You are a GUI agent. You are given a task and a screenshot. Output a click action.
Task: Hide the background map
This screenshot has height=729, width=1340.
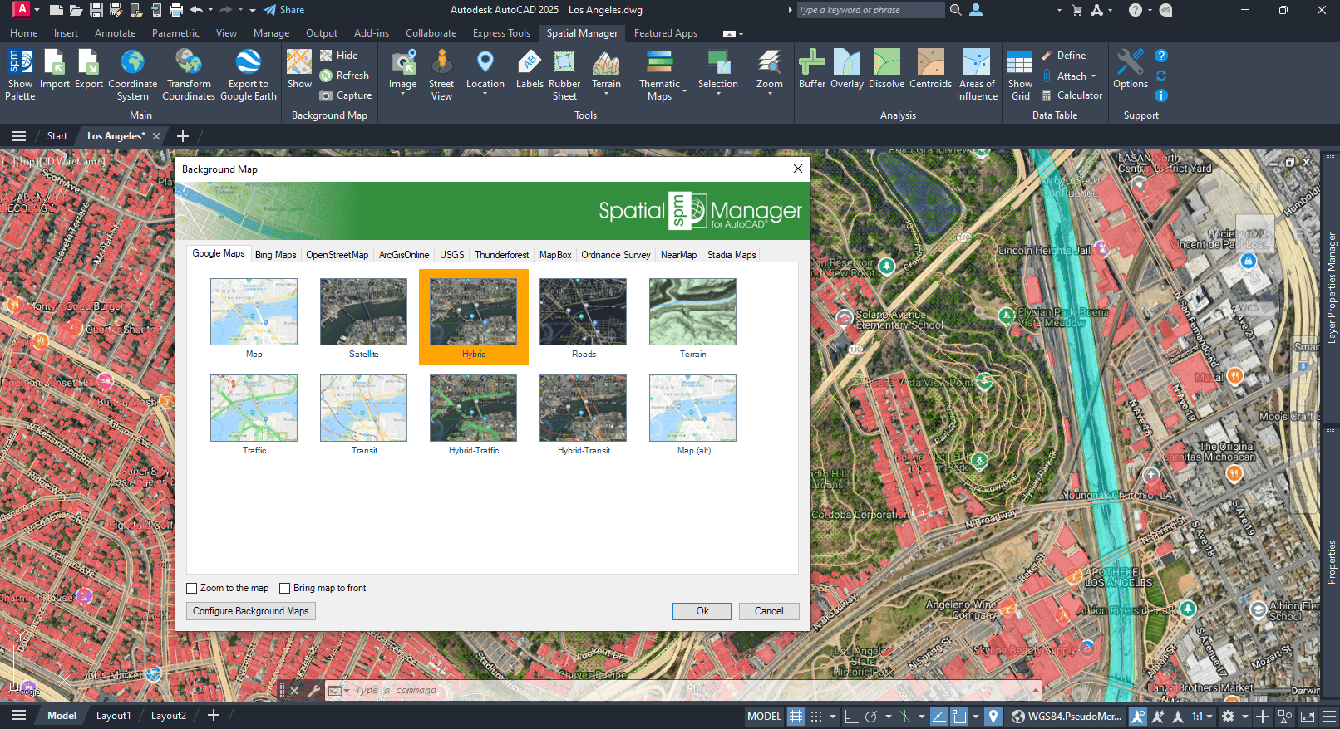[339, 56]
